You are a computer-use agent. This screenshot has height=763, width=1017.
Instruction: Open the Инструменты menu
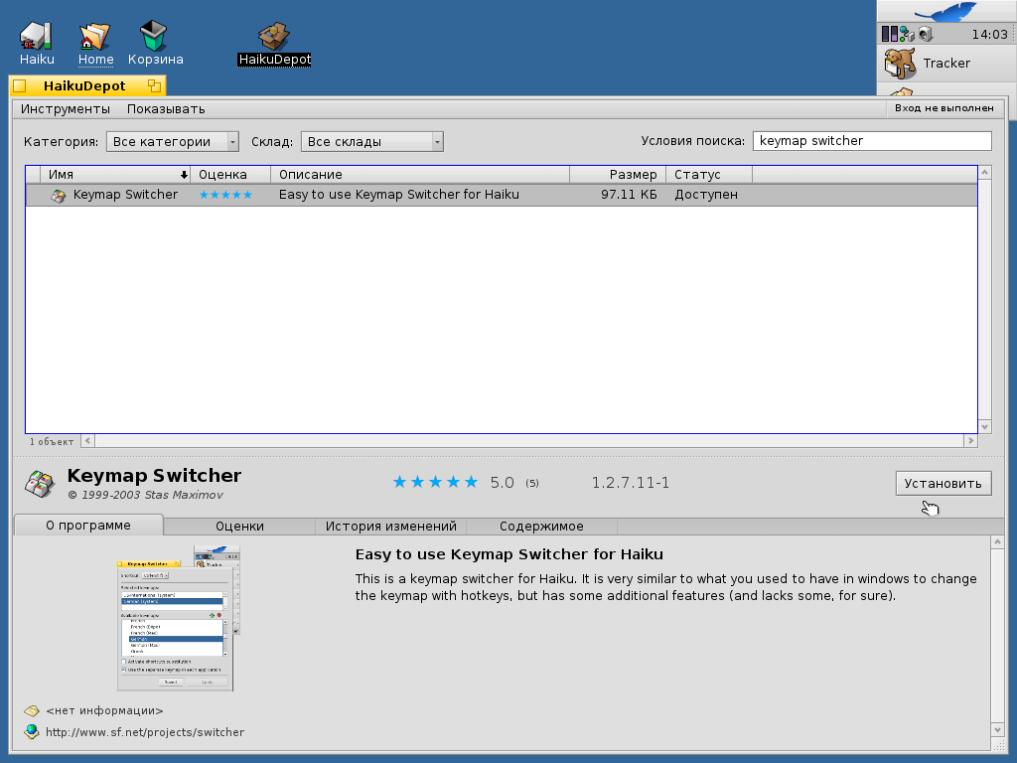(66, 109)
